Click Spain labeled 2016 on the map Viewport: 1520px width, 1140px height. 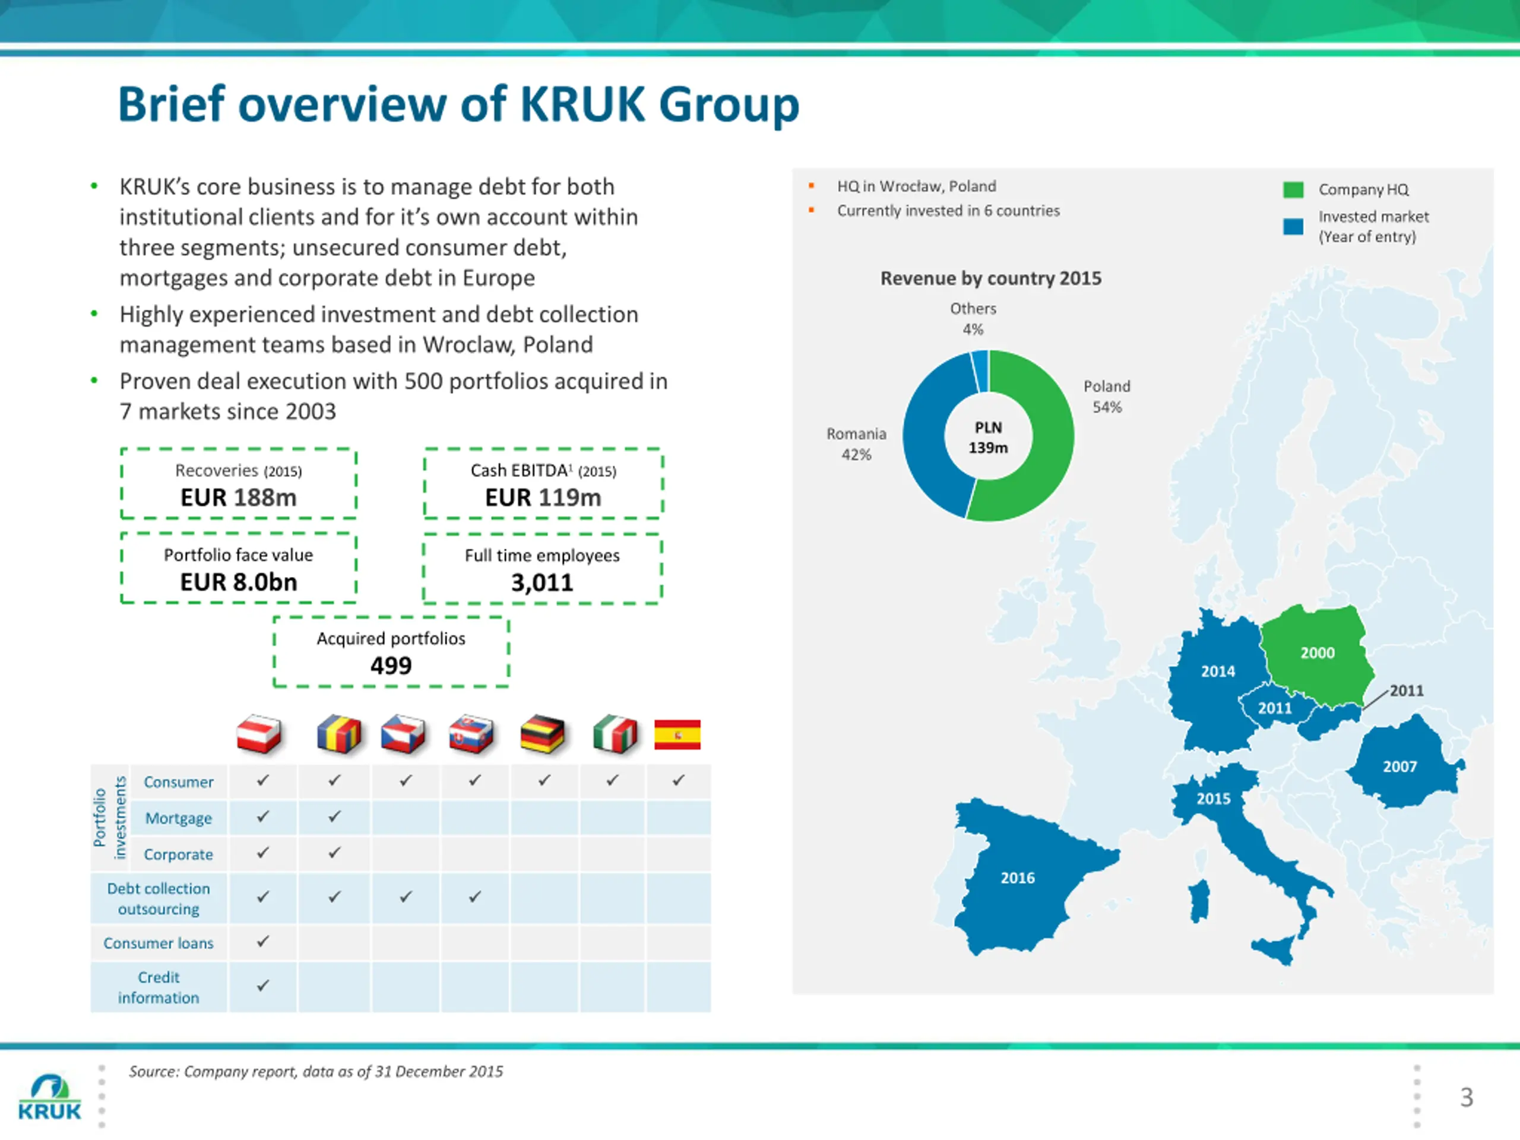tap(1024, 876)
